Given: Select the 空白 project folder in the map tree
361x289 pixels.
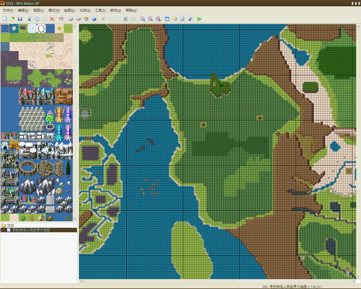Looking at the screenshot, I should tap(10, 225).
